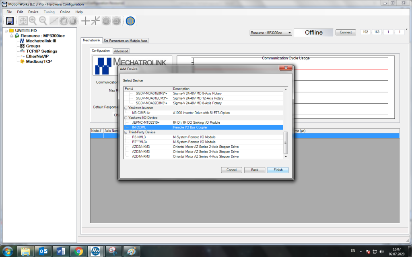Open the File menu
The height and width of the screenshot is (257, 412).
[x=9, y=12]
